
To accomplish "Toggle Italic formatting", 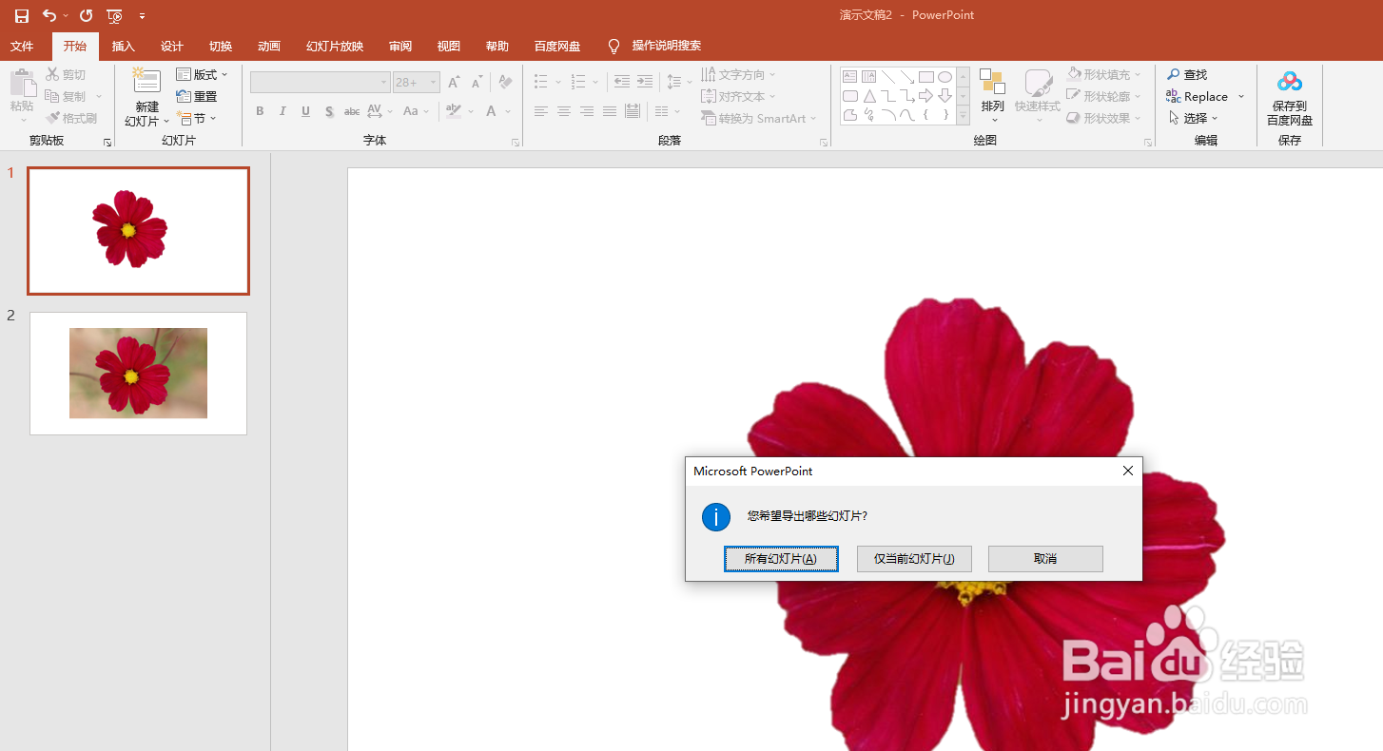I will (282, 111).
